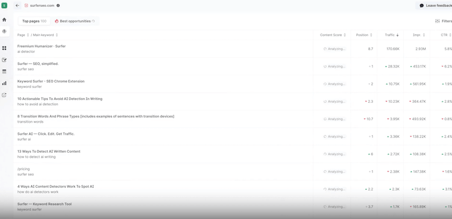Image resolution: width=452 pixels, height=219 pixels.
Task: Open 10 Actionable Tips To Avoid AI Detection
Action: coord(60,99)
